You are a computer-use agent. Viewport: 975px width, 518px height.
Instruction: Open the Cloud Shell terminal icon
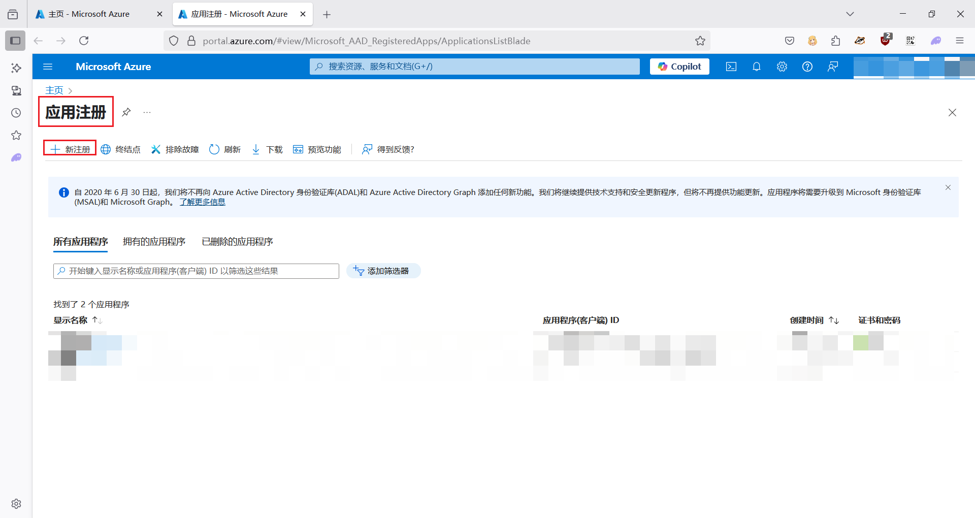[731, 66]
